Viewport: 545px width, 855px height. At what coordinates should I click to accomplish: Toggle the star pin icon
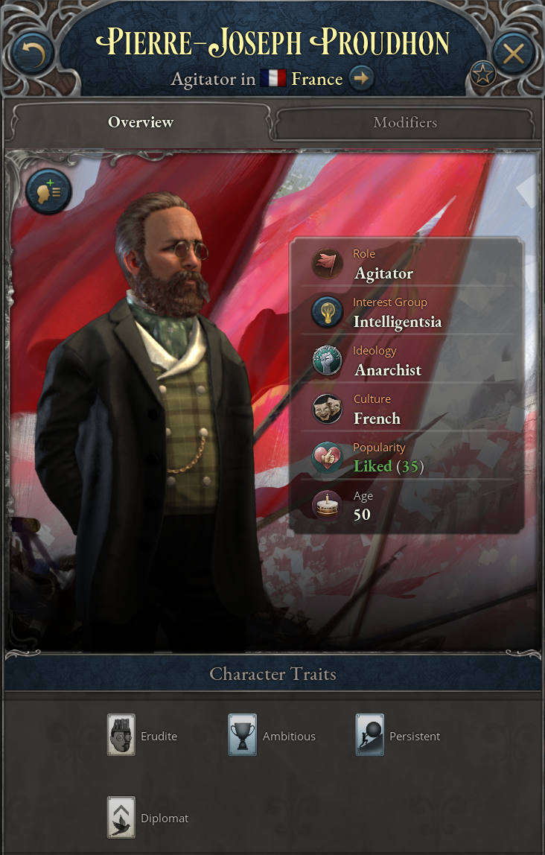(483, 74)
